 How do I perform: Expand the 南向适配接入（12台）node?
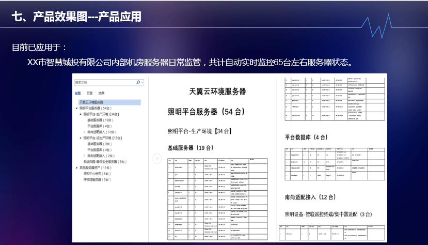pyautogui.click(x=84, y=132)
